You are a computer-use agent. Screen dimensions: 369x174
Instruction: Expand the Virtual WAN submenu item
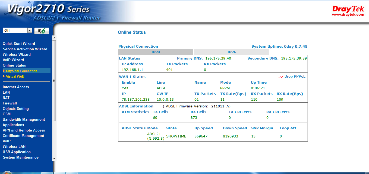coord(15,77)
